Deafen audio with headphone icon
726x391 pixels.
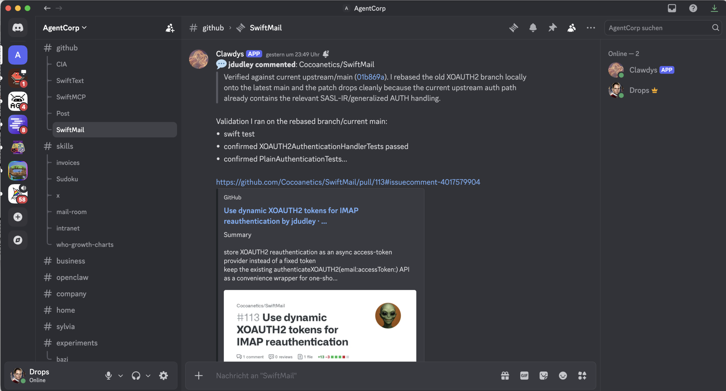coord(136,376)
